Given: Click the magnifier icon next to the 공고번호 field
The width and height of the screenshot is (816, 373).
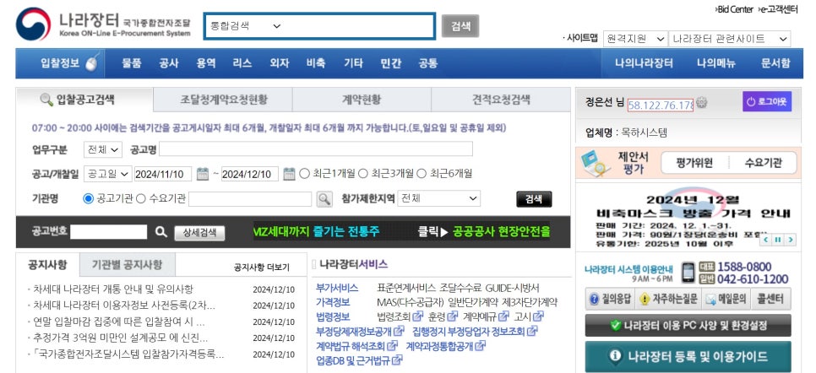Looking at the screenshot, I should [161, 232].
